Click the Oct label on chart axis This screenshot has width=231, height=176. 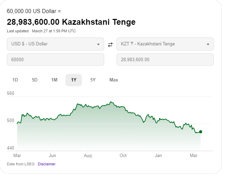[123, 155]
